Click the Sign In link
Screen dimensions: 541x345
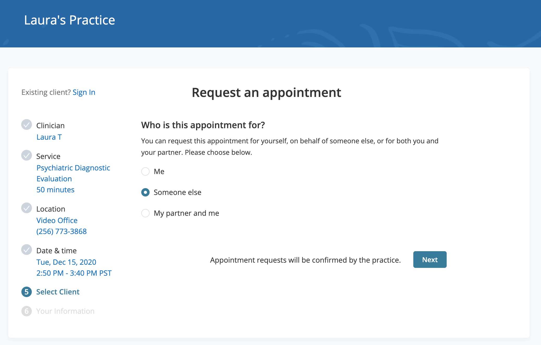(84, 92)
